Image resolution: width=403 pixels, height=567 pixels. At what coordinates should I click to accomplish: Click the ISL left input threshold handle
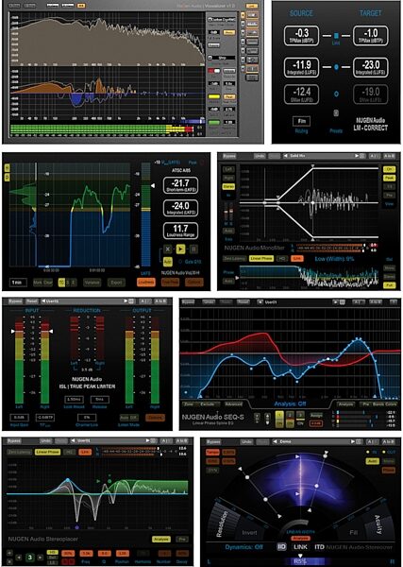[x=14, y=331]
